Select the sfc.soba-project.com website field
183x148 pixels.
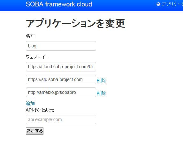click(61, 79)
